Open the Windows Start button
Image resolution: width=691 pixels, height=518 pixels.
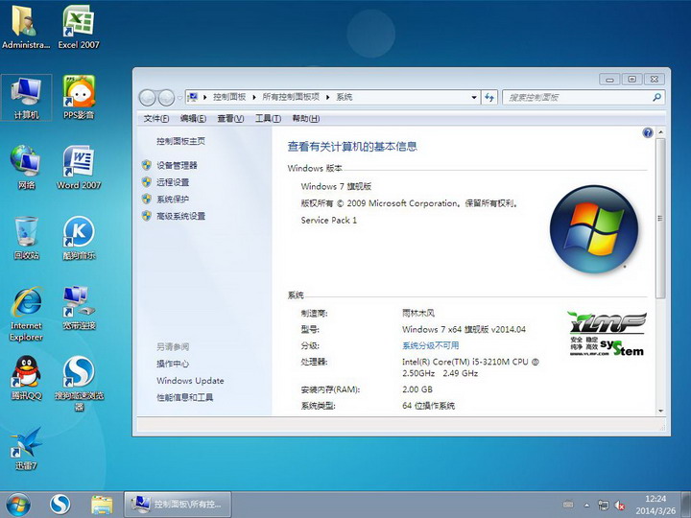[18, 504]
